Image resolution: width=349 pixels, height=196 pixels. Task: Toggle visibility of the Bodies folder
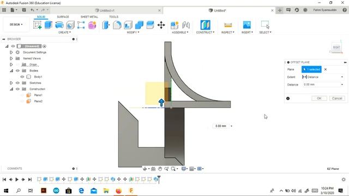point(17,71)
